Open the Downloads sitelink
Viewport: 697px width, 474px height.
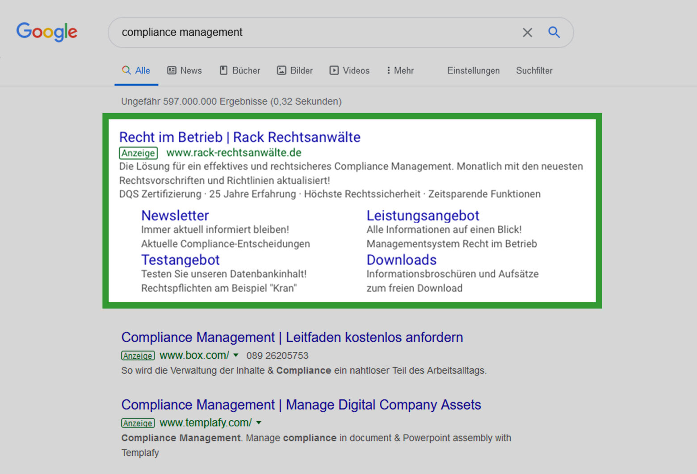401,260
